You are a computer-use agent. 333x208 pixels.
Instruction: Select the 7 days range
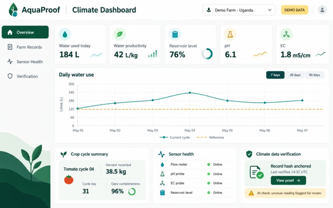275,75
